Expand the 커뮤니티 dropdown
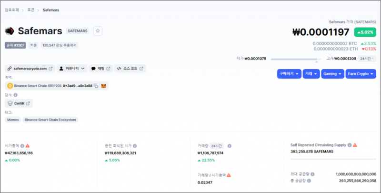 click(x=72, y=69)
